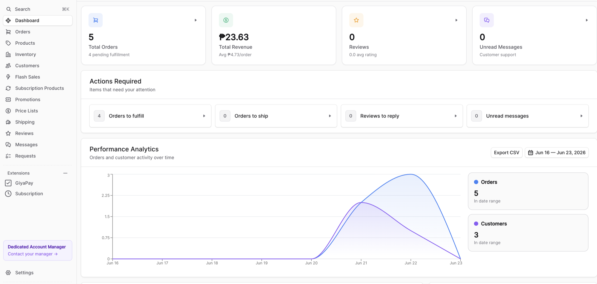Viewport: 597px width, 284px height.
Task: Click the Price Lists coin icon
Action: point(8,111)
